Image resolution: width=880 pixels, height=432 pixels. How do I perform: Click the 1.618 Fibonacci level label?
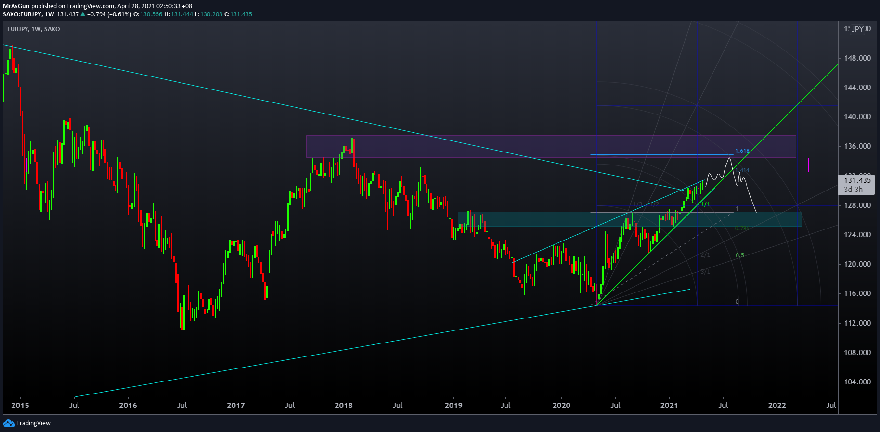coord(742,151)
